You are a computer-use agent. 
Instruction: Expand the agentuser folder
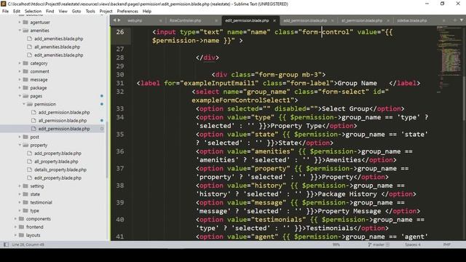coord(20,23)
